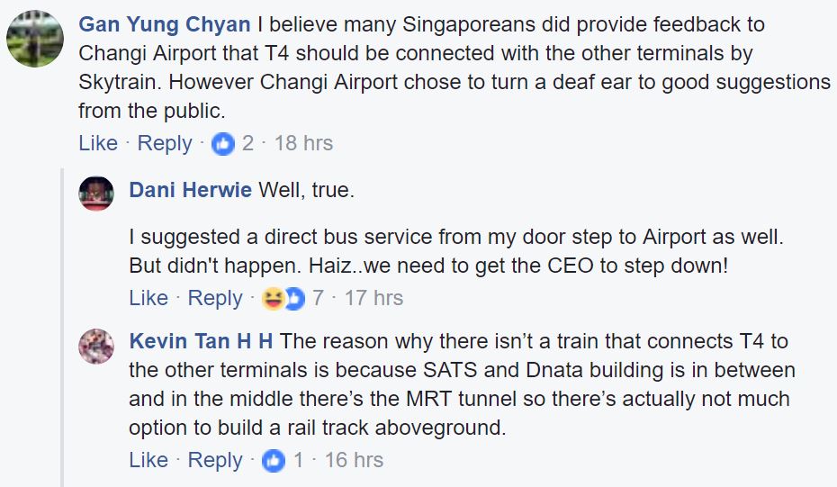Click the like reaction icon on Kevin Tan's reply
837x487 pixels.
[x=273, y=460]
